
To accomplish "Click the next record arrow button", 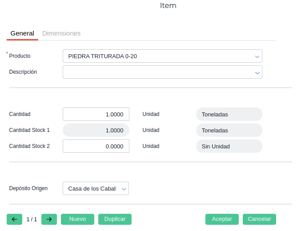I will click(x=49, y=219).
